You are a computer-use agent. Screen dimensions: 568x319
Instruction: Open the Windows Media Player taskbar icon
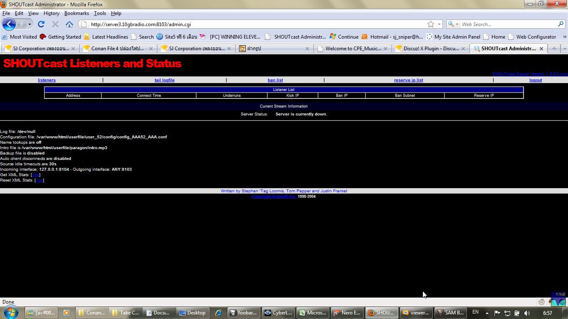(x=66, y=313)
